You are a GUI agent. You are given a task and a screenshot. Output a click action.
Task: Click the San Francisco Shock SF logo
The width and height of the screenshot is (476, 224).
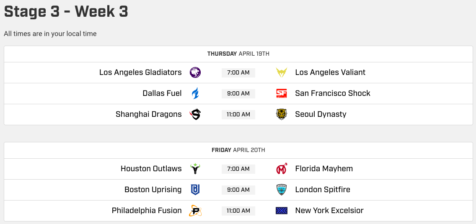coord(282,93)
